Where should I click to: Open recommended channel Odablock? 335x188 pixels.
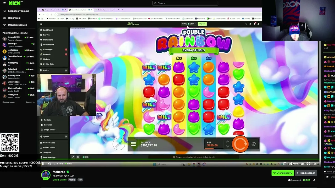click(x=18, y=70)
